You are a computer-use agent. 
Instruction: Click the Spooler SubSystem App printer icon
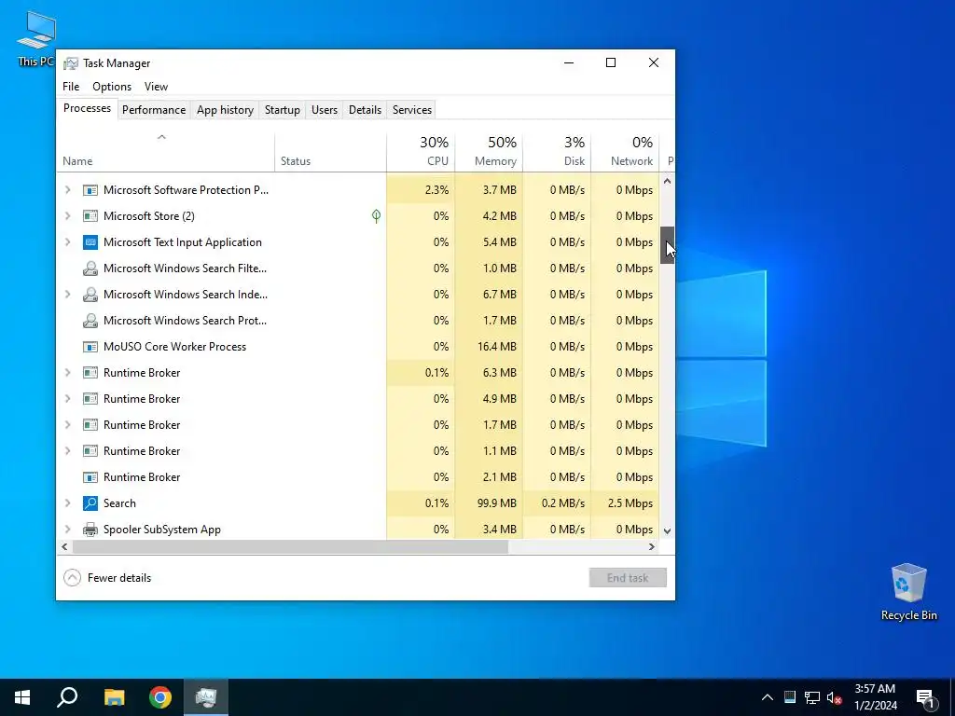[x=90, y=530]
